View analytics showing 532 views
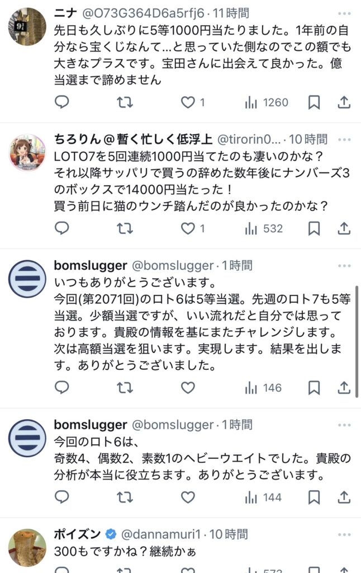 (x=264, y=228)
